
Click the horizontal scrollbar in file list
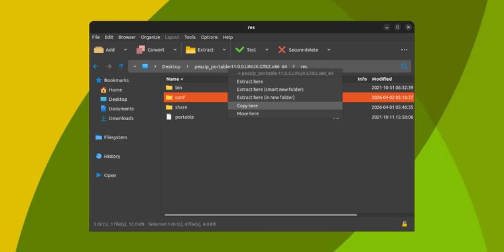point(261,215)
